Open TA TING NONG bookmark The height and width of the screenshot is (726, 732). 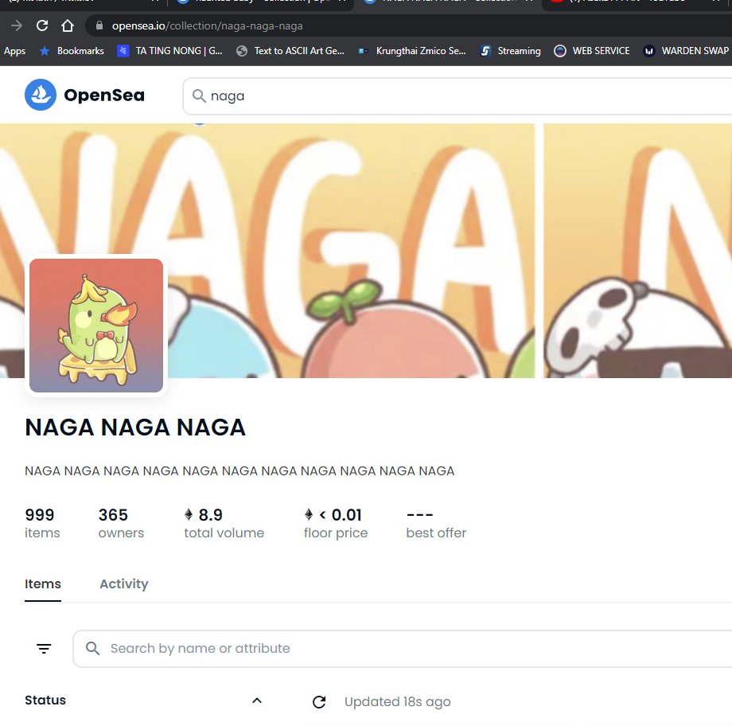point(170,51)
